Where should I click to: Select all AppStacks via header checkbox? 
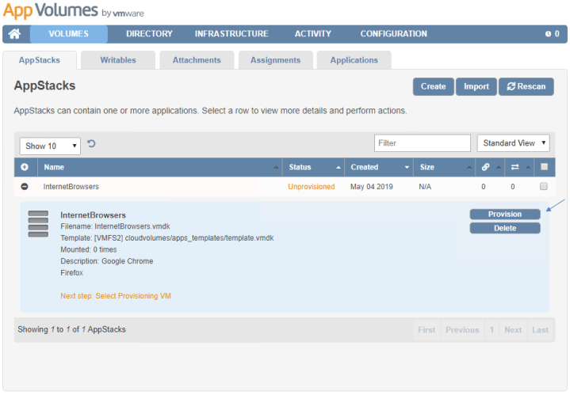544,167
